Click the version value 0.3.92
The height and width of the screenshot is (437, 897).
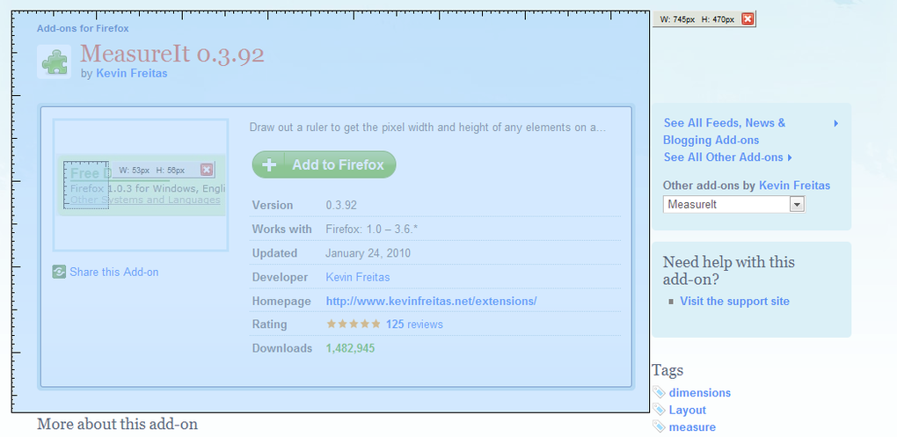(x=341, y=206)
